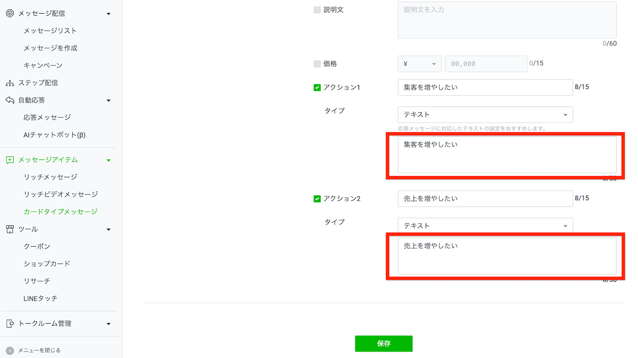Open リッチメッセージ in the sidebar
Image resolution: width=638 pixels, height=358 pixels.
click(50, 177)
